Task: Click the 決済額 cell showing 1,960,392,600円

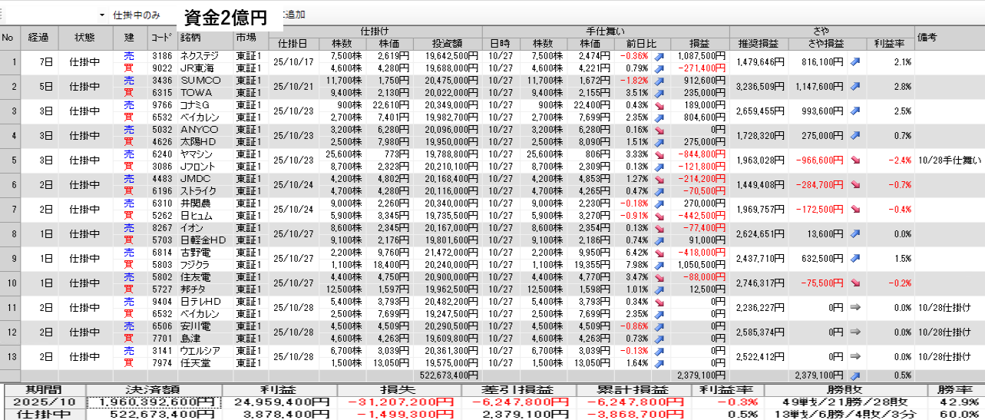Action: point(154,402)
